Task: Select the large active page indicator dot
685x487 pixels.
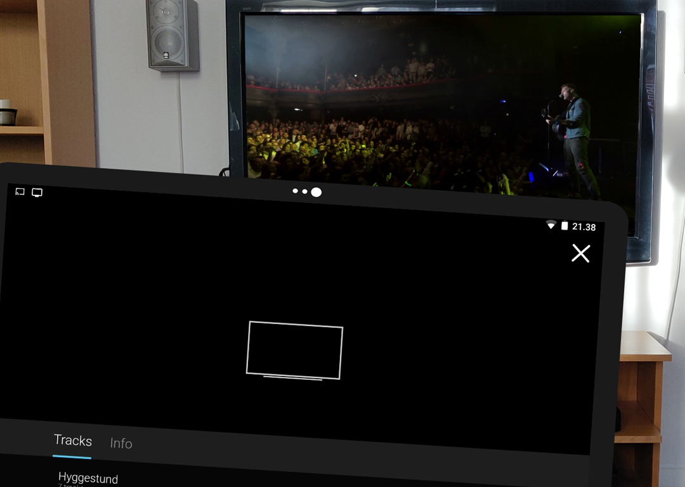Action: (316, 192)
